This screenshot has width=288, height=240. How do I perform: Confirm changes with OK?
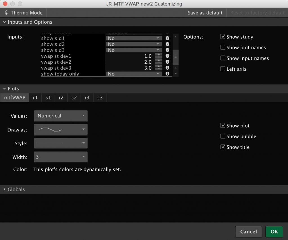274,231
